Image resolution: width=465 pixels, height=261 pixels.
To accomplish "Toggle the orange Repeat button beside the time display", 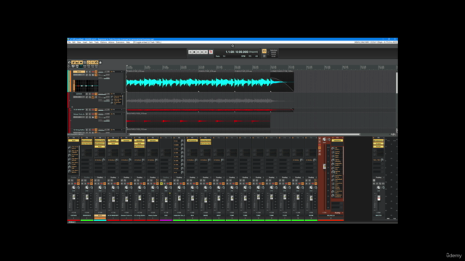I will [264, 51].
